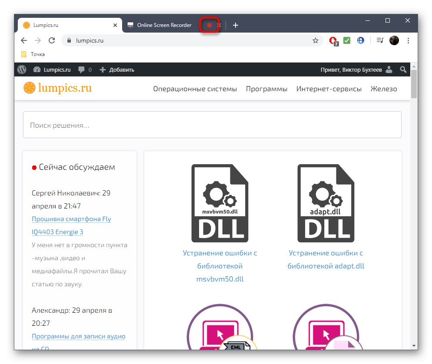This screenshot has height=364, width=432.
Task: Click the Сергей Николаевич: 29 апреля comment heading
Action: pos(71,199)
